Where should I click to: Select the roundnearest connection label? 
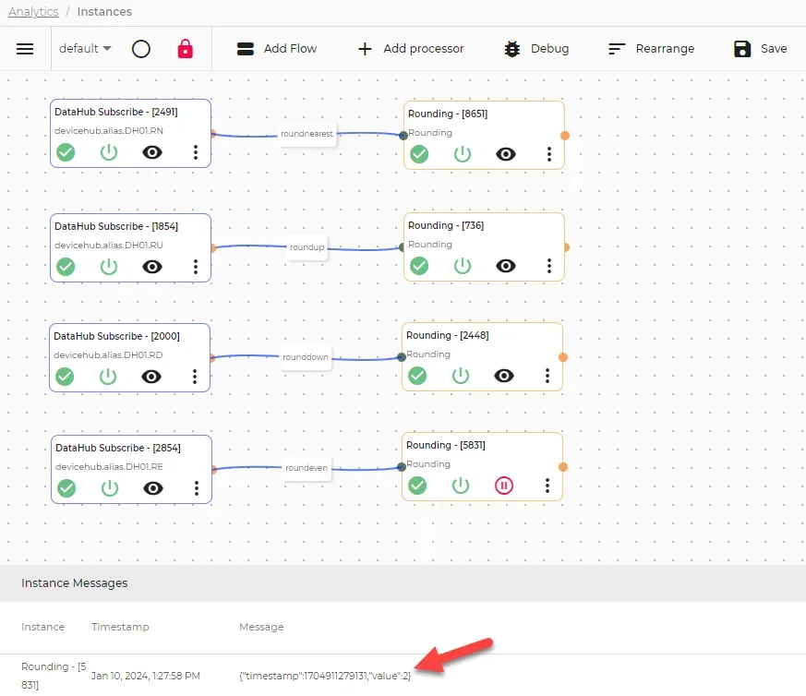[x=307, y=134]
